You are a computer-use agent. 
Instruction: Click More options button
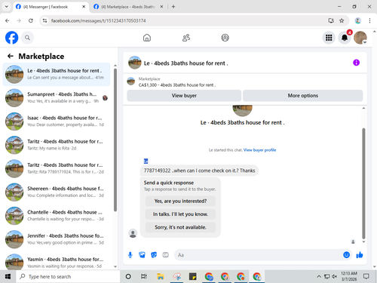coord(302,96)
